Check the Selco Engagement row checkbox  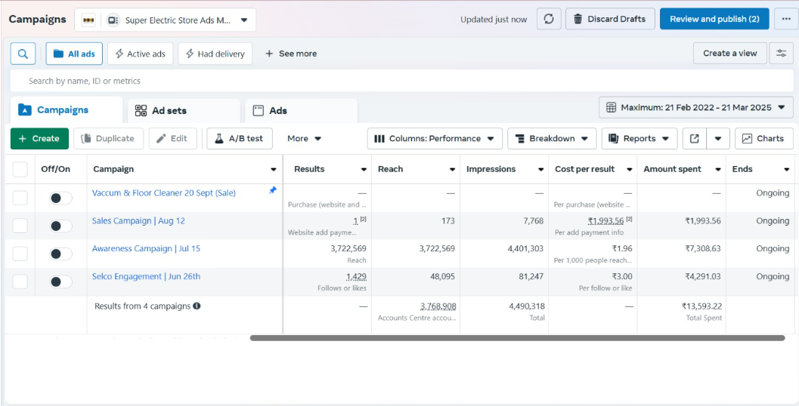[20, 281]
